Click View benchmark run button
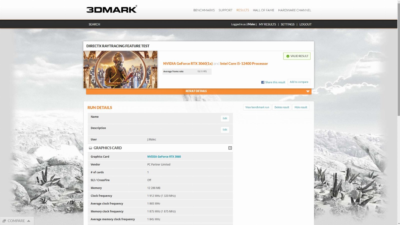The image size is (400, 225). 257,107
